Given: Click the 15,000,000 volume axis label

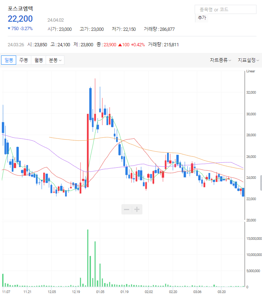Looking at the screenshot, I should [x=254, y=239].
